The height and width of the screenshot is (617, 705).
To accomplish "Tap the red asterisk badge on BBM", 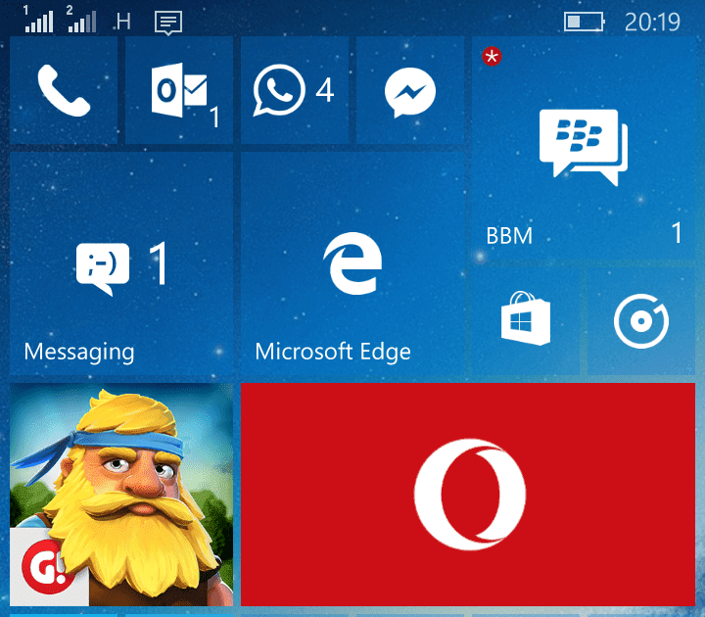I will (x=492, y=57).
